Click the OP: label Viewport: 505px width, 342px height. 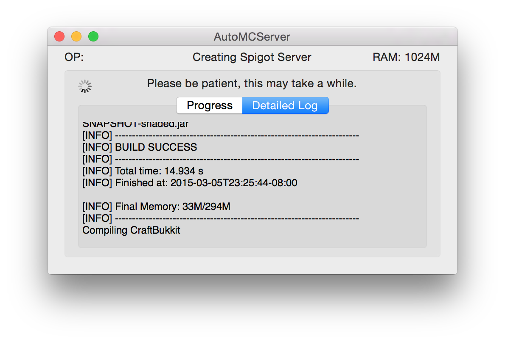click(74, 57)
